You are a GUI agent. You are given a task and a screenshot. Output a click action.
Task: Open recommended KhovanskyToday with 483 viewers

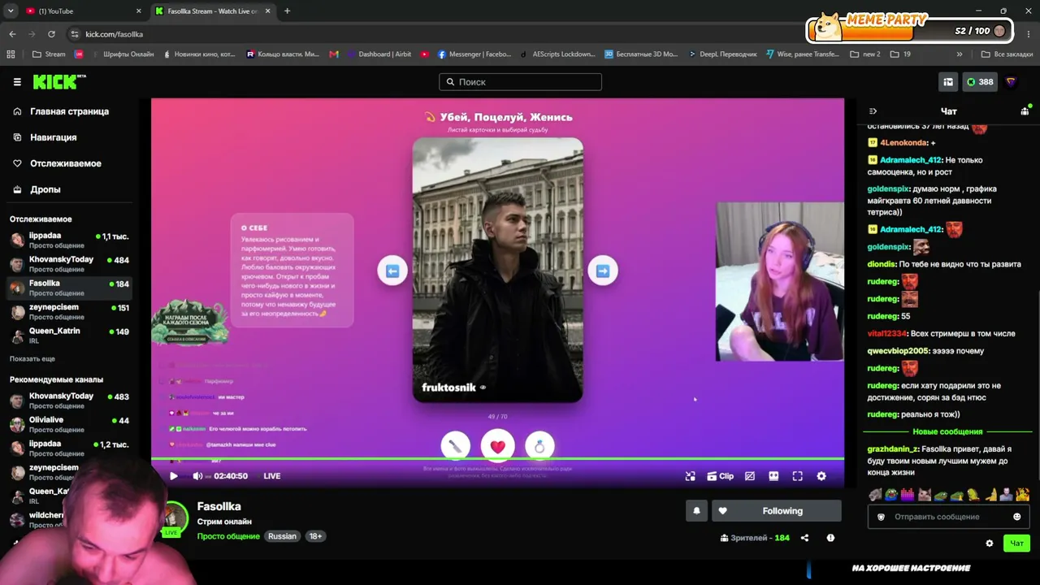[x=70, y=401]
